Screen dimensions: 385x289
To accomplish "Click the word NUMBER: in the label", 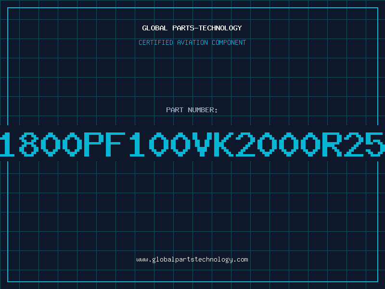I will (x=203, y=110).
